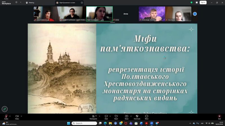Open the Participants panel
225x126 pixels.
[x=93, y=116]
